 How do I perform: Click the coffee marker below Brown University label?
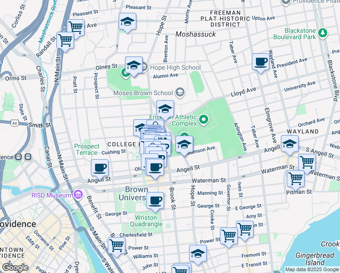(x=155, y=200)
